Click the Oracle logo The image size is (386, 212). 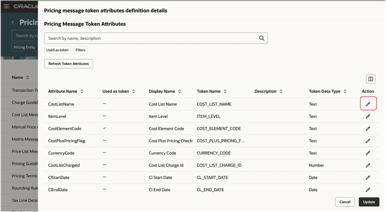click(26, 6)
